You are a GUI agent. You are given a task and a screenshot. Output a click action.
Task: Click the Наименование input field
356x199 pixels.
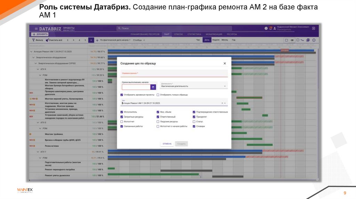(x=174, y=73)
